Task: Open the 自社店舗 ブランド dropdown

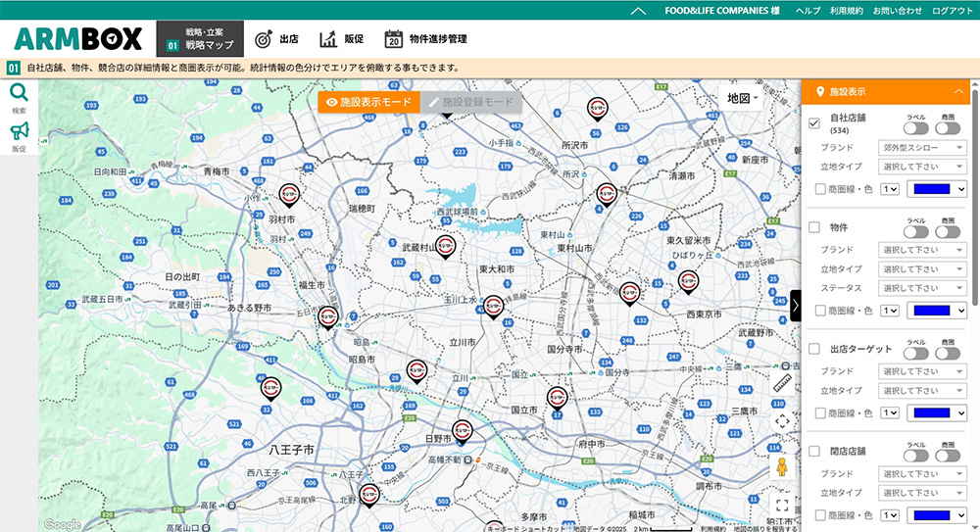Action: tap(922, 148)
